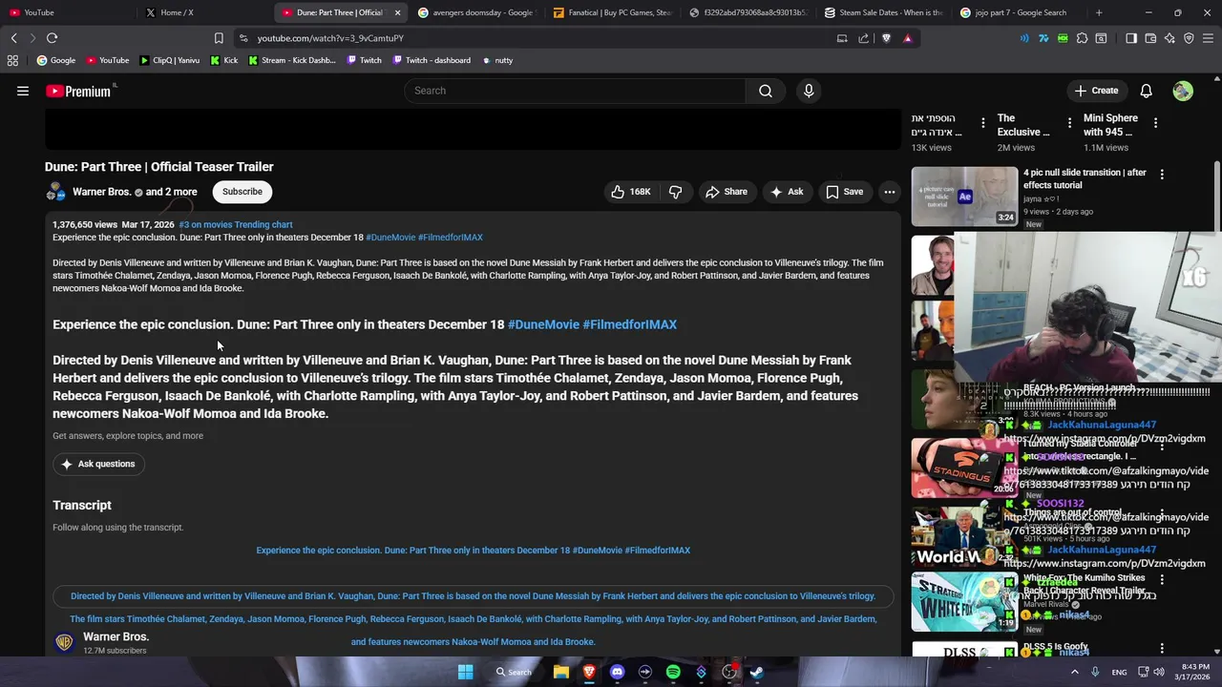Image resolution: width=1222 pixels, height=687 pixels.
Task: Subscribe to Warner Bros. channel
Action: pos(242,192)
